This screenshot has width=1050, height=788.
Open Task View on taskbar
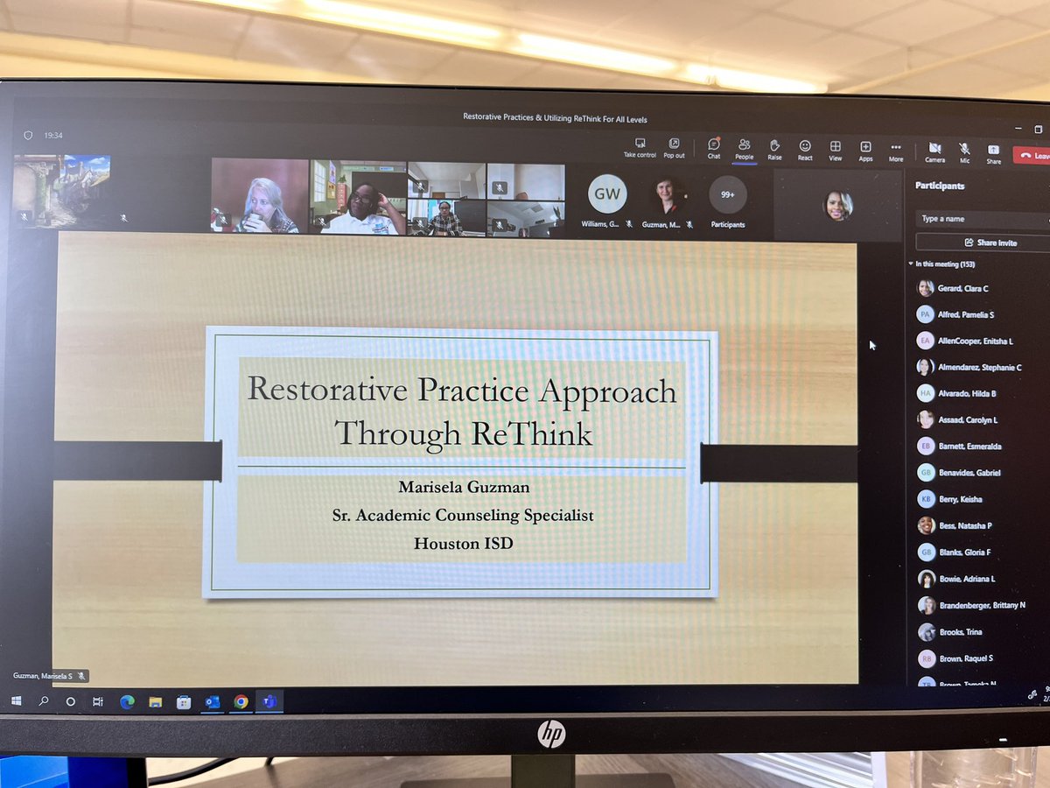98,701
